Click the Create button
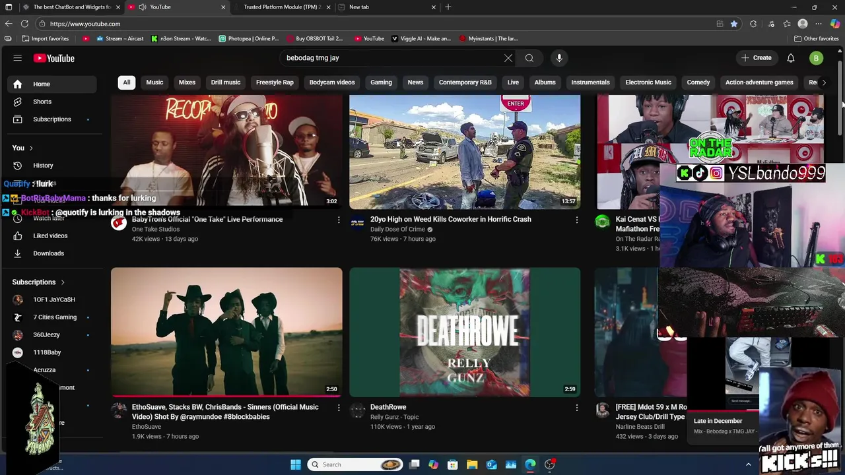 [757, 58]
